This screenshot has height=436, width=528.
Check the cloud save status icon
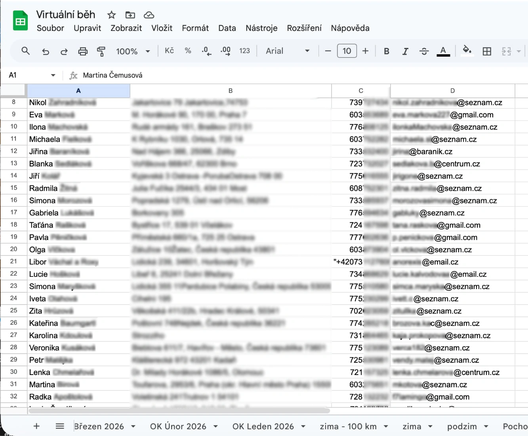(x=149, y=15)
